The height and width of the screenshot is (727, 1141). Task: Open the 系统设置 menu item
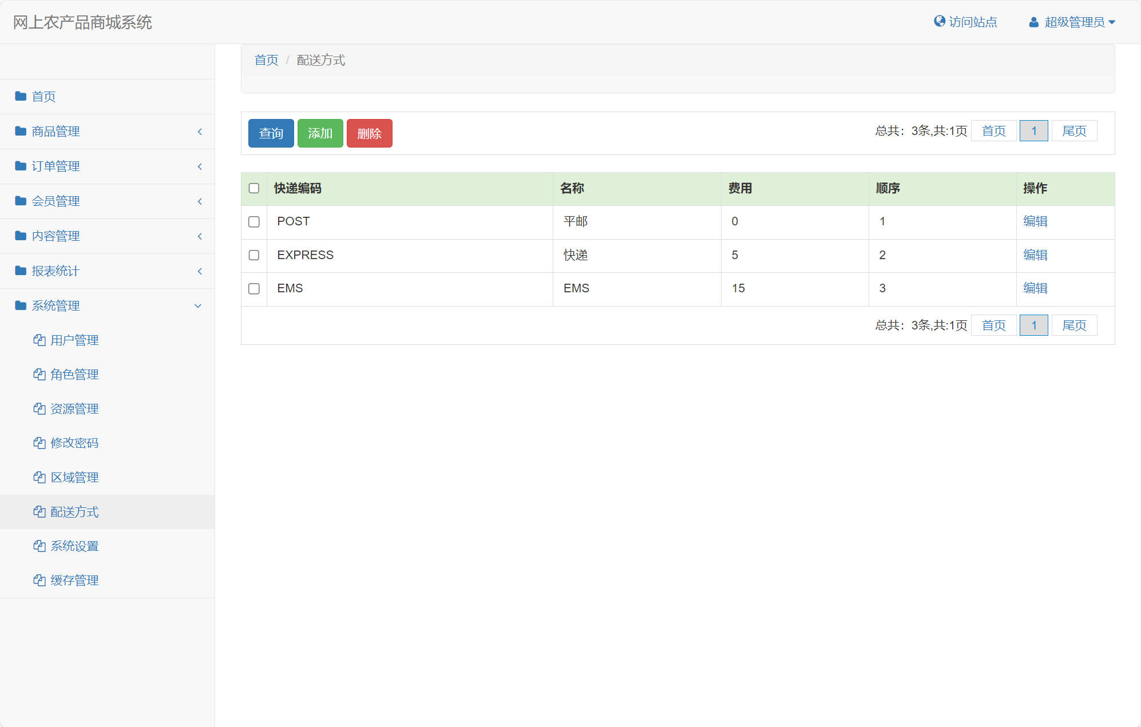(74, 546)
